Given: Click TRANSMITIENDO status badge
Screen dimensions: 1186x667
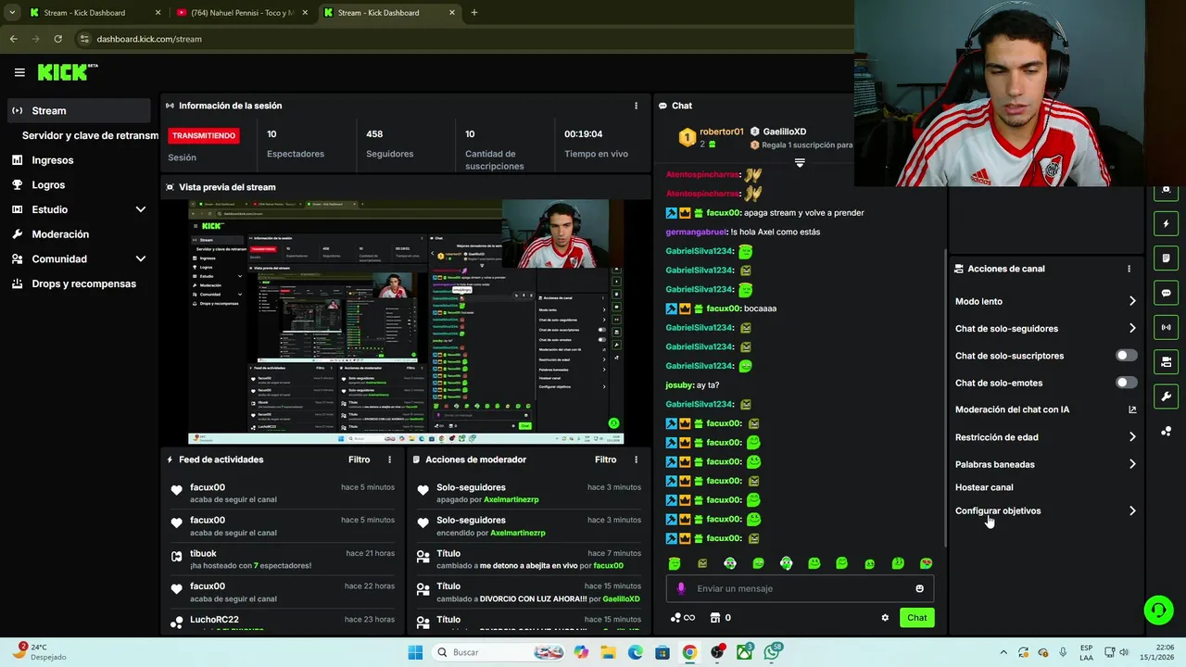Looking at the screenshot, I should click(204, 135).
